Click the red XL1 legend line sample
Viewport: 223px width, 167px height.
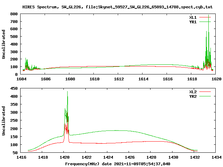tap(205, 17)
